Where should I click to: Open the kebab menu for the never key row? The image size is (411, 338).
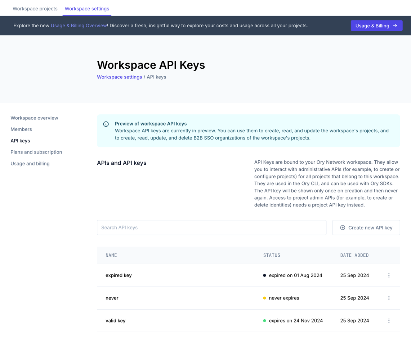tap(389, 298)
